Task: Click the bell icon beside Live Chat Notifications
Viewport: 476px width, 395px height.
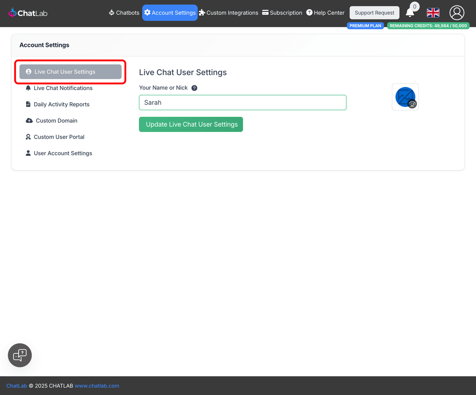Action: click(x=28, y=88)
